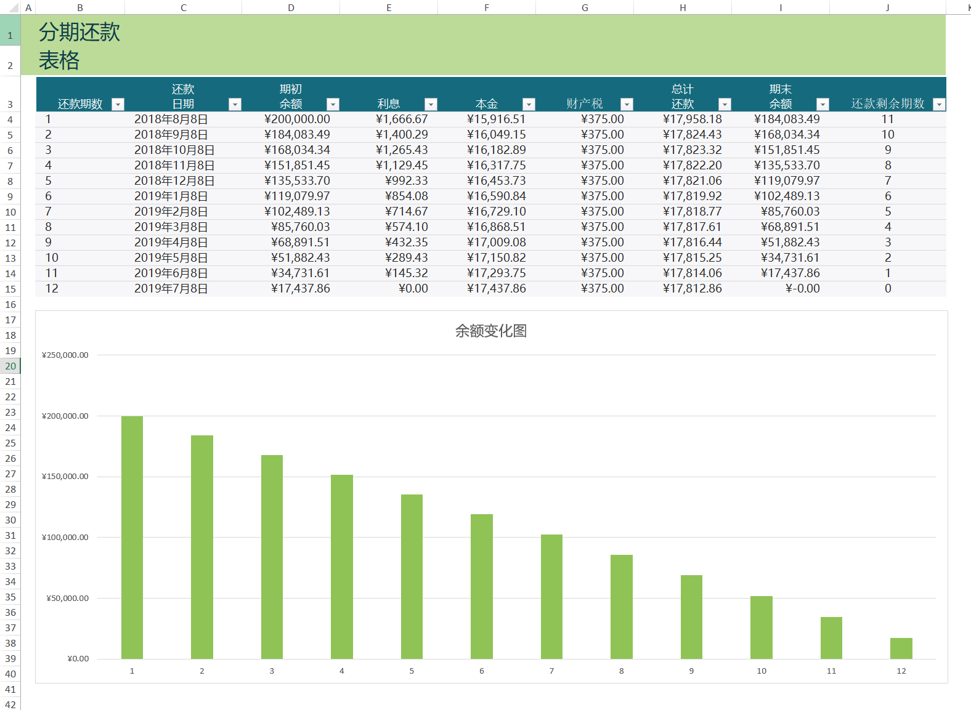
Task: Open the 还款日期 filter dropdown arrow
Action: coord(235,105)
